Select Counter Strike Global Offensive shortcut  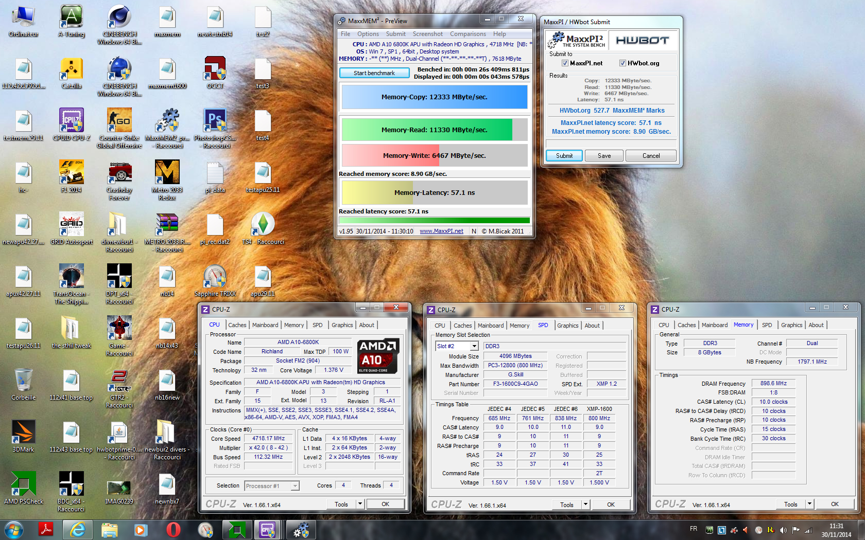coord(119,128)
